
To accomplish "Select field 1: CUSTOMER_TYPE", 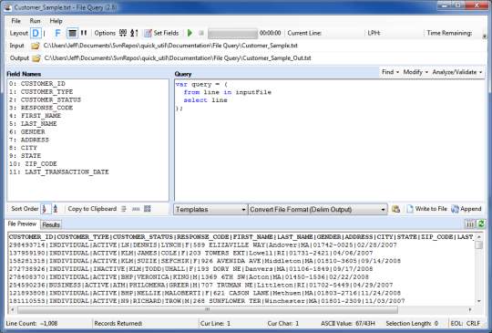I will point(41,92).
